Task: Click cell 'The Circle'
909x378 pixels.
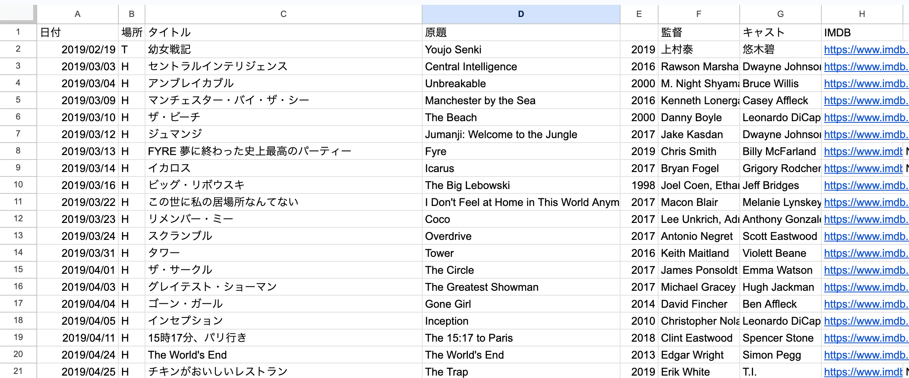Action: click(521, 270)
